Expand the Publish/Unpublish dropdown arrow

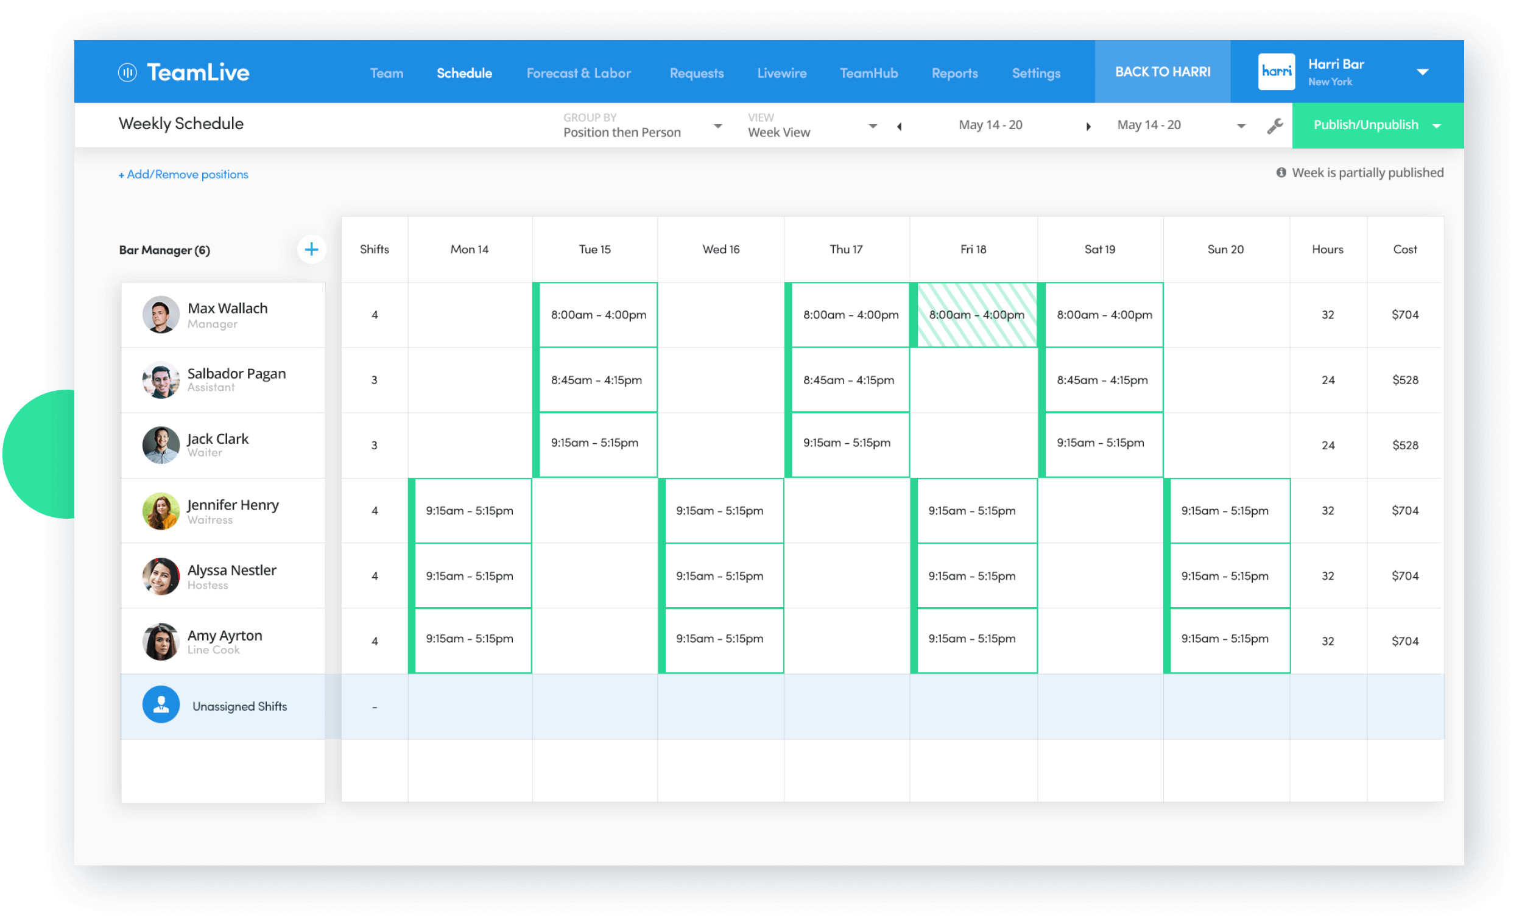[1437, 126]
